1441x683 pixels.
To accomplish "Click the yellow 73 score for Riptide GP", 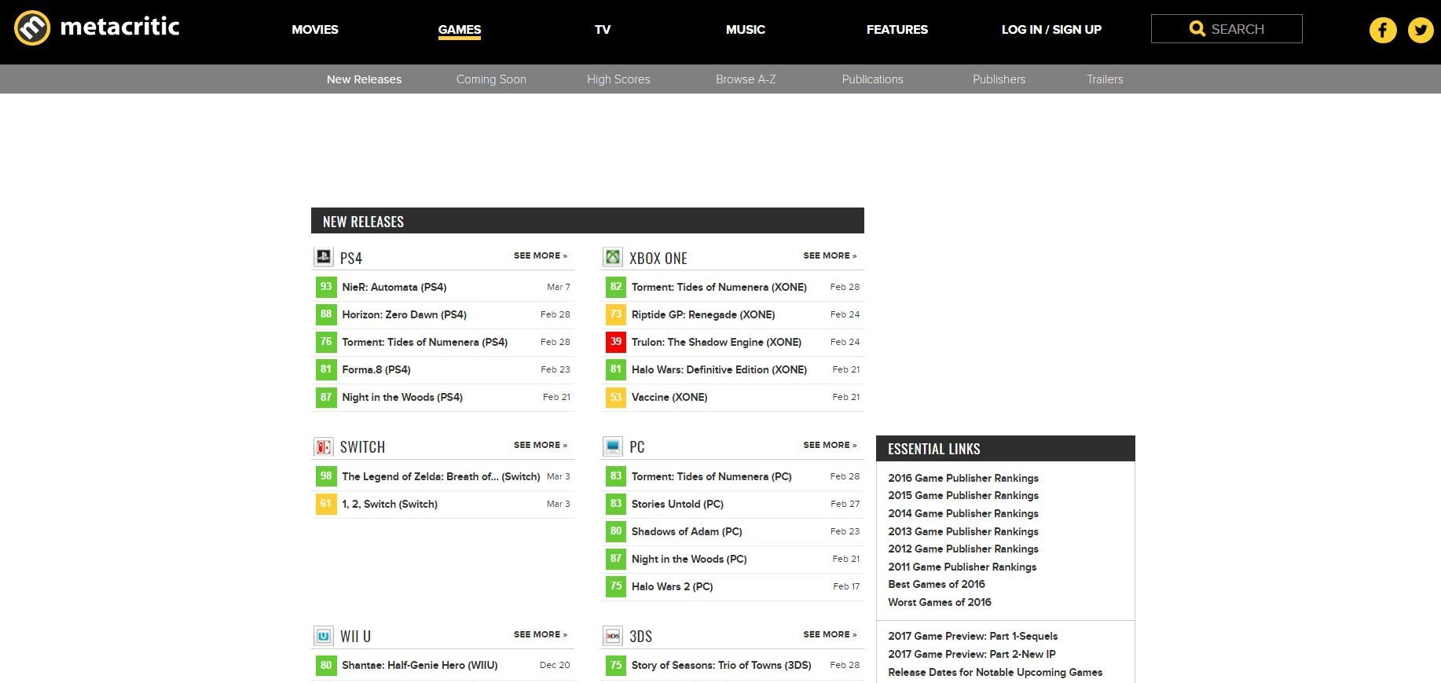I will [x=616, y=314].
